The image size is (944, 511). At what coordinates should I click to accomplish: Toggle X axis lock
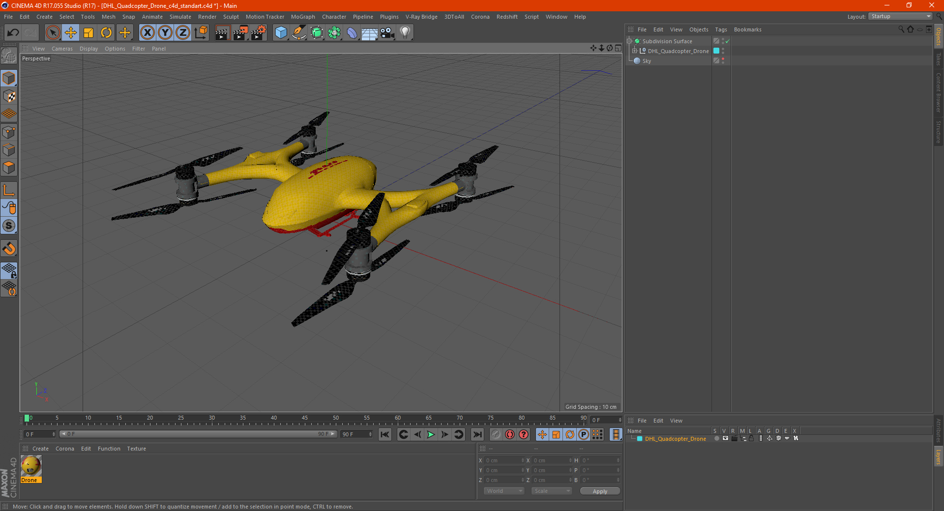(147, 33)
